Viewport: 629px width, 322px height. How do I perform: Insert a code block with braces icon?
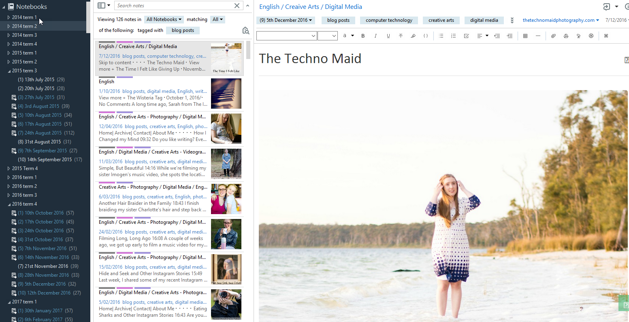click(426, 36)
